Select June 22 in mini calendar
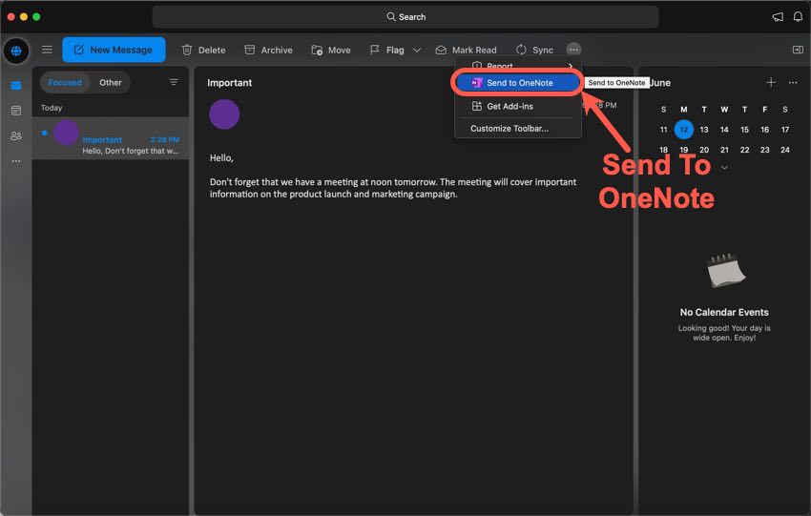This screenshot has height=516, width=811. click(x=744, y=150)
